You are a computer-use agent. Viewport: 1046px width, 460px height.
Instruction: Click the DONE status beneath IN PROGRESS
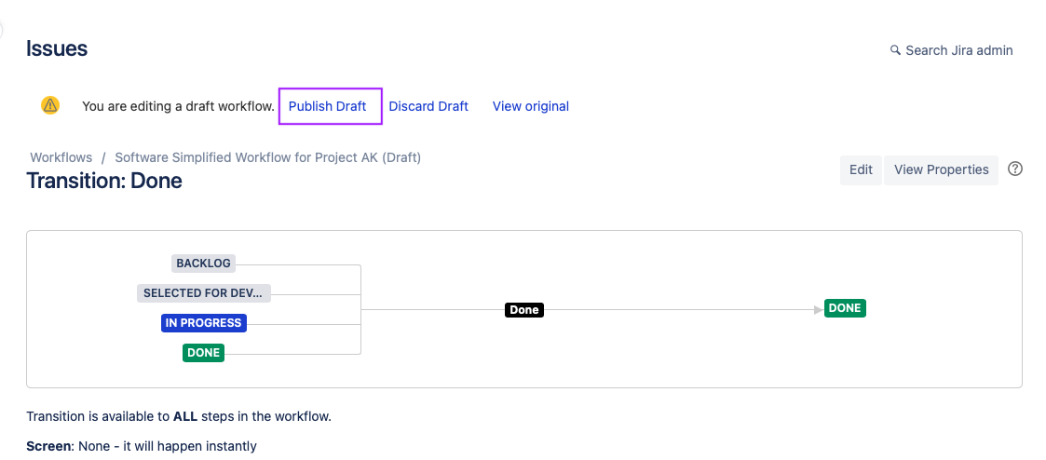(x=203, y=353)
